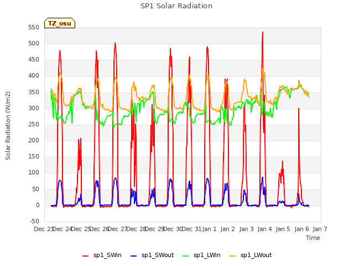The image size is (354, 266).
Task: Click the -50 y-axis tick label
Action: click(34, 221)
